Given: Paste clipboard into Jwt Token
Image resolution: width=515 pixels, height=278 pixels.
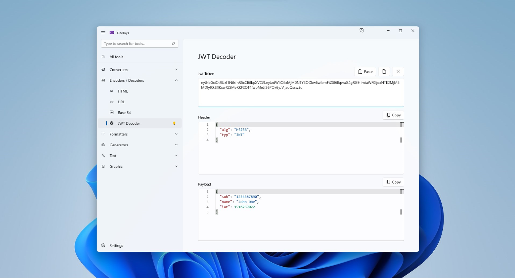Looking at the screenshot, I should [365, 72].
